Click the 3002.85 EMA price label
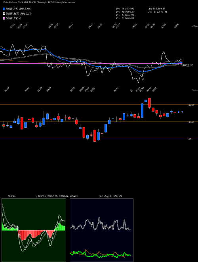 coord(188,65)
